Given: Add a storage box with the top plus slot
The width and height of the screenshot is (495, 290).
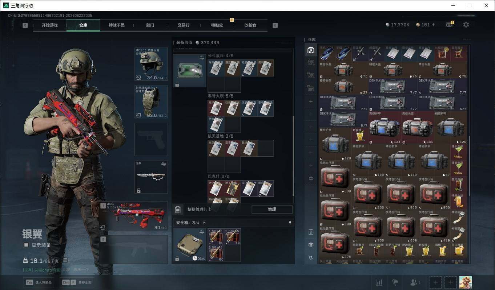Looking at the screenshot, I should [x=311, y=101].
